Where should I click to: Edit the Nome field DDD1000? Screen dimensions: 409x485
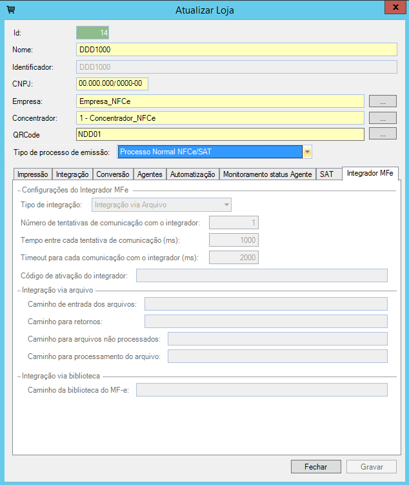point(237,50)
